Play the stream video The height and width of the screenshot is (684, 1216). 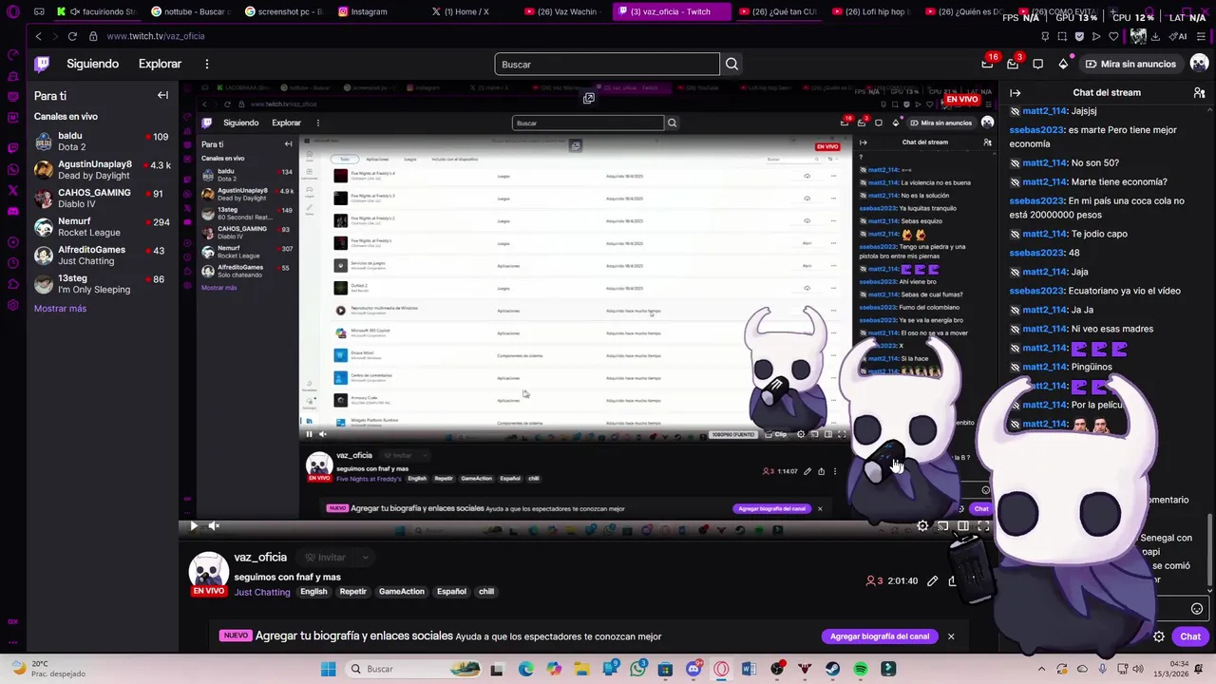[x=194, y=525]
